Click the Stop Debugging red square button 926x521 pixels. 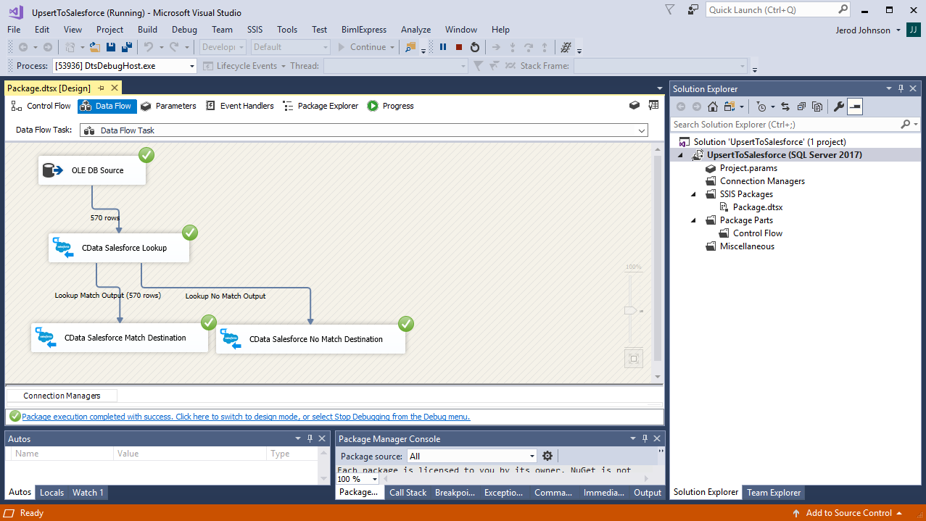(459, 47)
